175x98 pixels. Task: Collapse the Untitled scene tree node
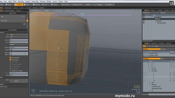pyautogui.click(x=152, y=17)
